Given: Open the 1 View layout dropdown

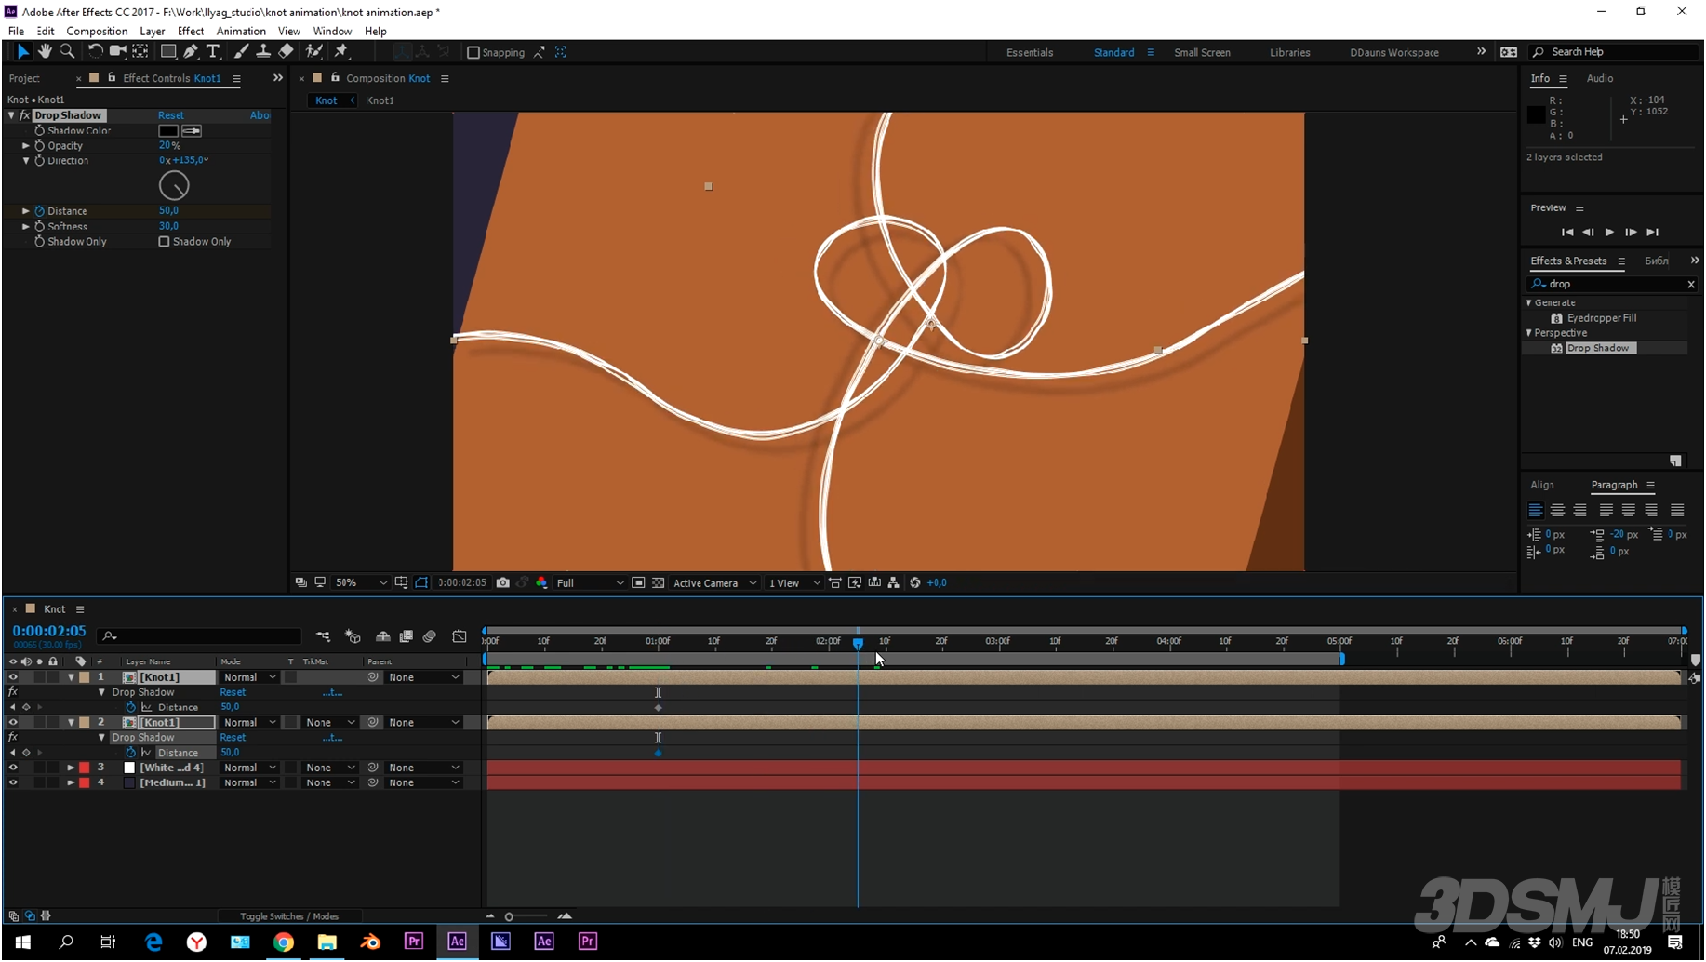Looking at the screenshot, I should point(793,583).
